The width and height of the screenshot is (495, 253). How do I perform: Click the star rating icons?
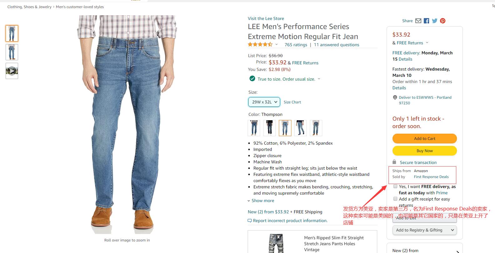(x=260, y=45)
